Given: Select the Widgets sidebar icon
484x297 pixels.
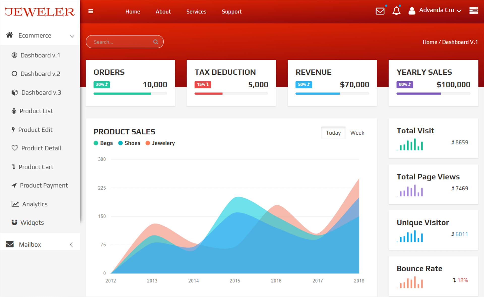Looking at the screenshot, I should [14, 222].
